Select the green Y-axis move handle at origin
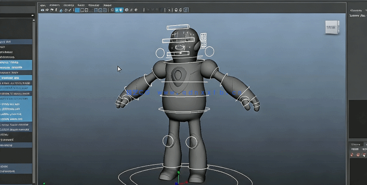Screen dimensions: 367x185 (x=179, y=172)
